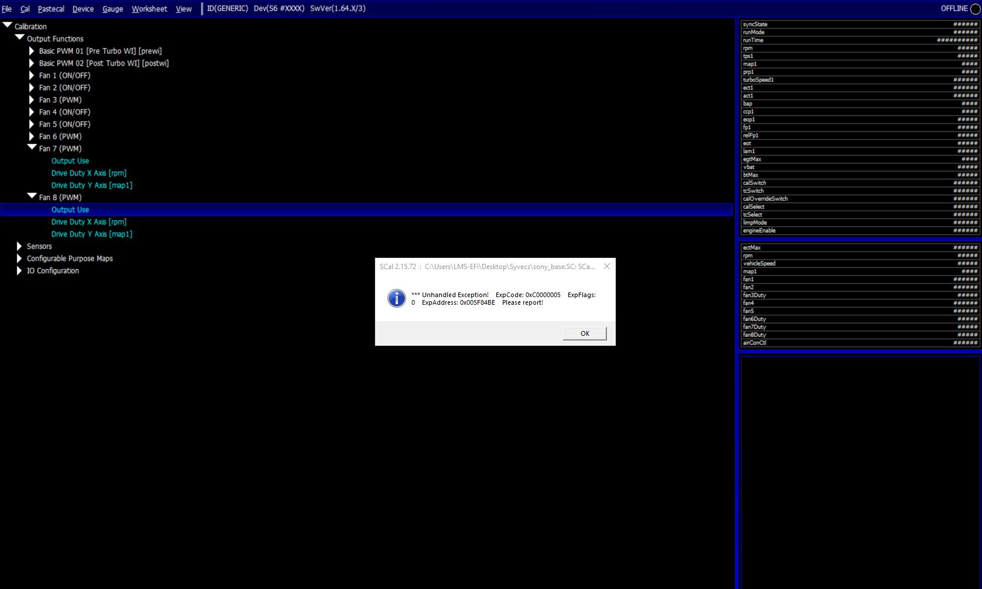982x589 pixels.
Task: Expand the Sensors tree node
Action: coord(19,246)
